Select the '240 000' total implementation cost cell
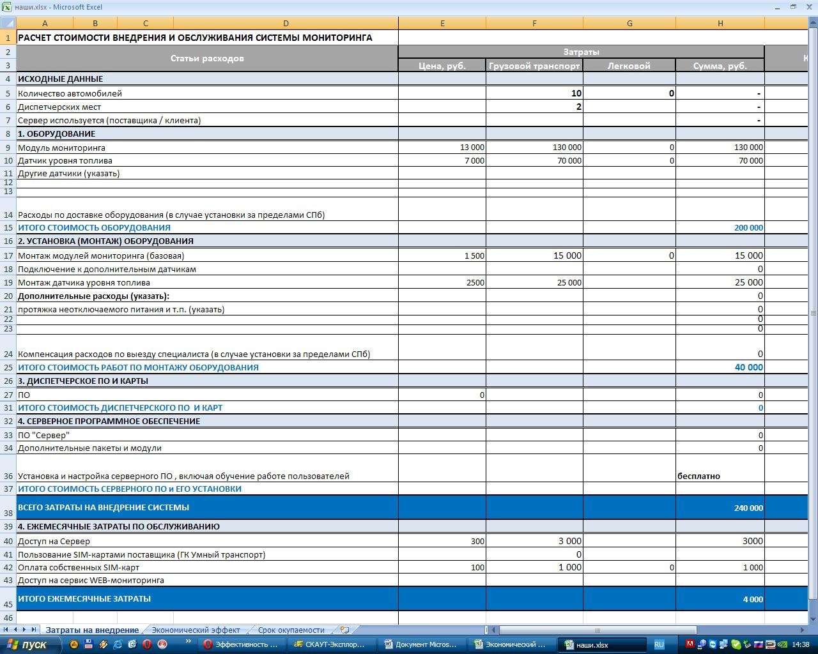Viewport: 818px width, 654px height. (720, 508)
